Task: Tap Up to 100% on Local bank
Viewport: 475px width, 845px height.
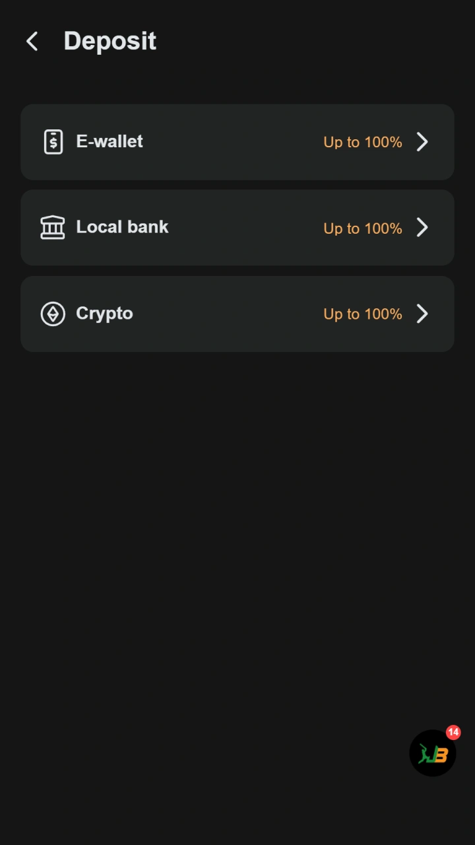Action: click(x=363, y=228)
